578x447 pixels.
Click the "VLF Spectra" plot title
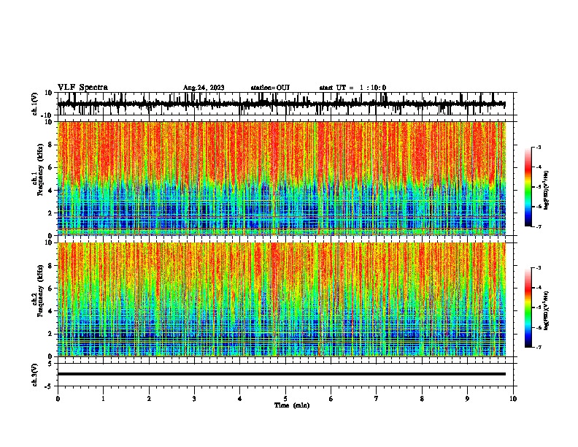(x=82, y=88)
